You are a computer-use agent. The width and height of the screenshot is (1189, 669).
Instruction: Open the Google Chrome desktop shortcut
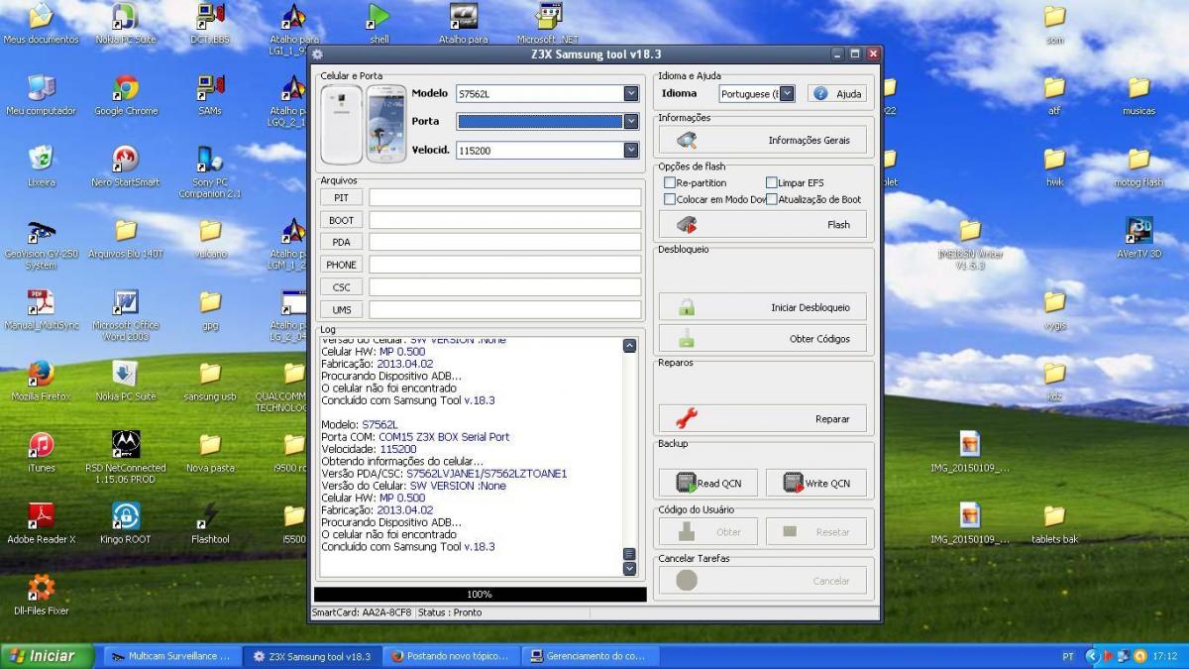pos(126,95)
